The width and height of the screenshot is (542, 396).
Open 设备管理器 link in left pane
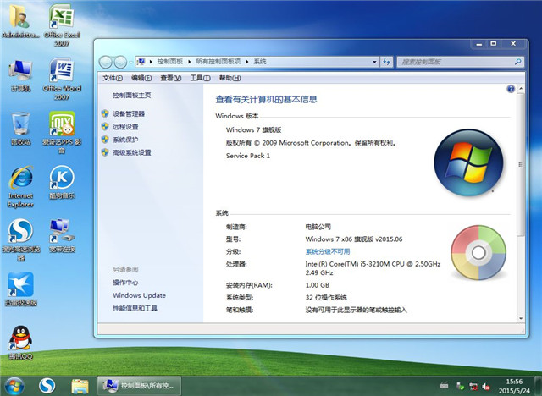[x=129, y=113]
